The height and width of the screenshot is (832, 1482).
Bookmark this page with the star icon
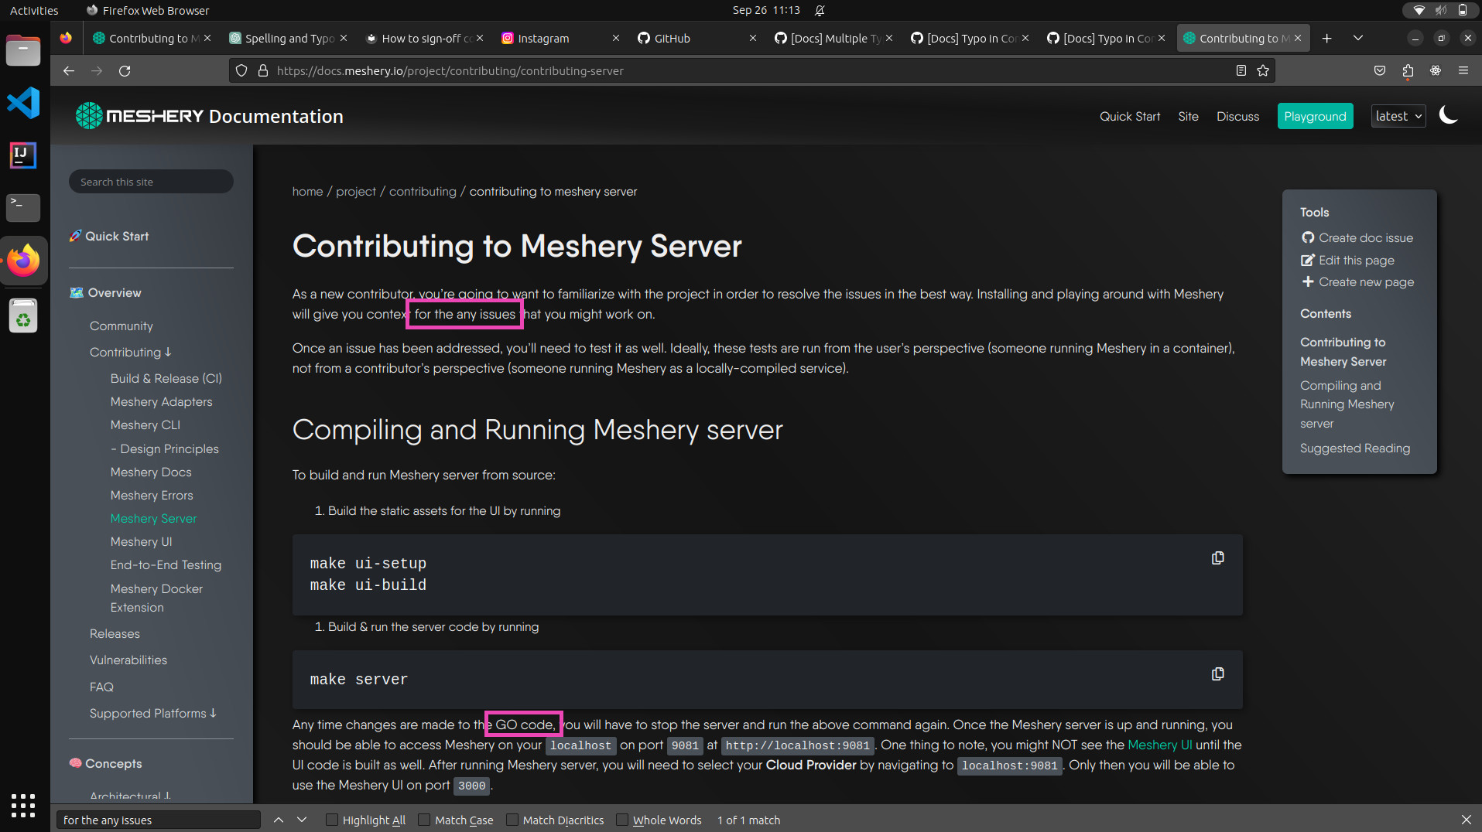pyautogui.click(x=1263, y=70)
